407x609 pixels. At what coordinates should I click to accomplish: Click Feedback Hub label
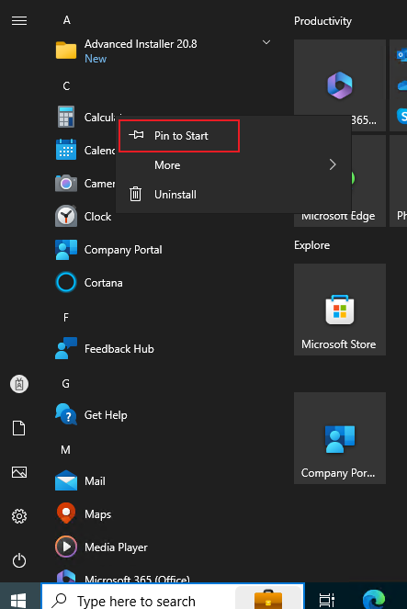pos(119,349)
